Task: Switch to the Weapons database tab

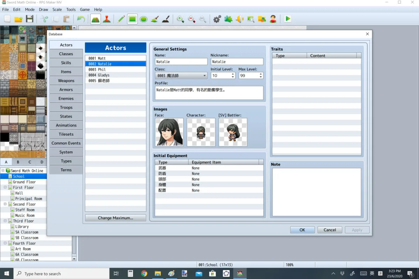Action: coord(66,81)
